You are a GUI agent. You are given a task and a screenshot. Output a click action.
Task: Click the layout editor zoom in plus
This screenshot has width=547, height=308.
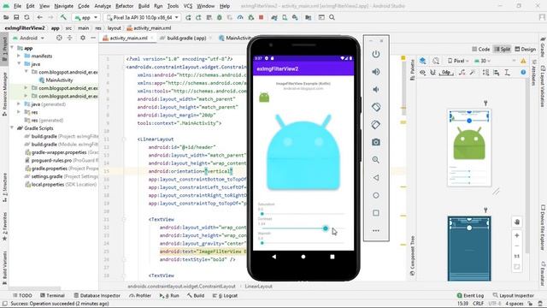(517, 235)
